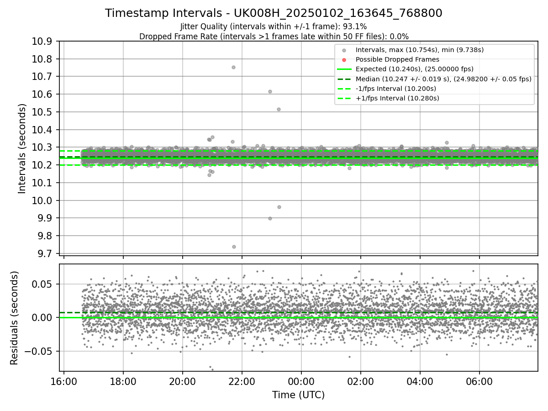The height and width of the screenshot is (411, 548).
Task: Select the 'Jitter Quality' 93.1% subtitle line
Action: pos(274,26)
